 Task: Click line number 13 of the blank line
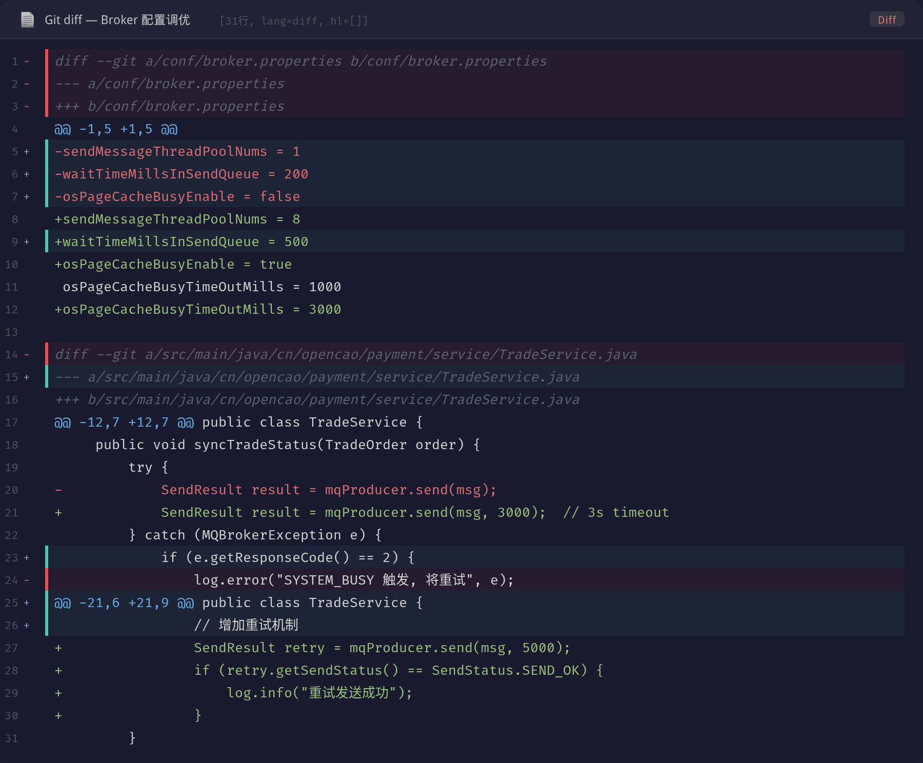coord(11,332)
